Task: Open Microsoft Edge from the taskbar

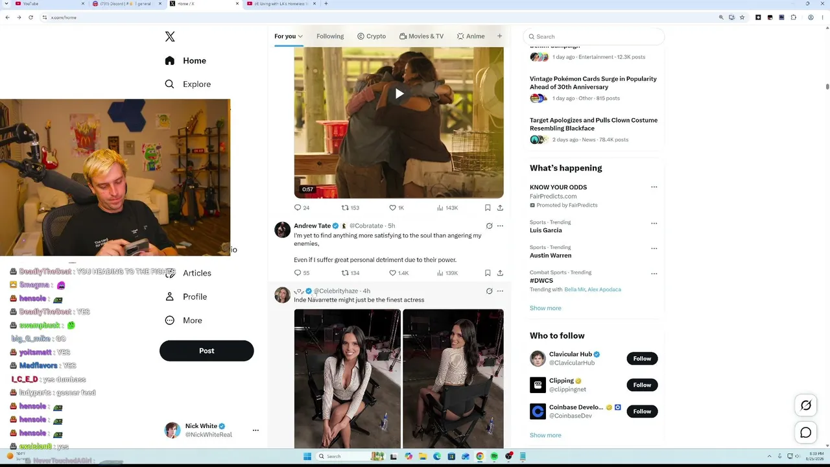Action: tap(436, 457)
